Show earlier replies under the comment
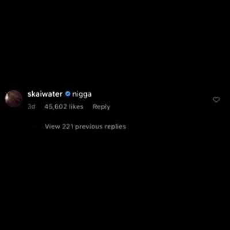230x230 pixels. 86,126
